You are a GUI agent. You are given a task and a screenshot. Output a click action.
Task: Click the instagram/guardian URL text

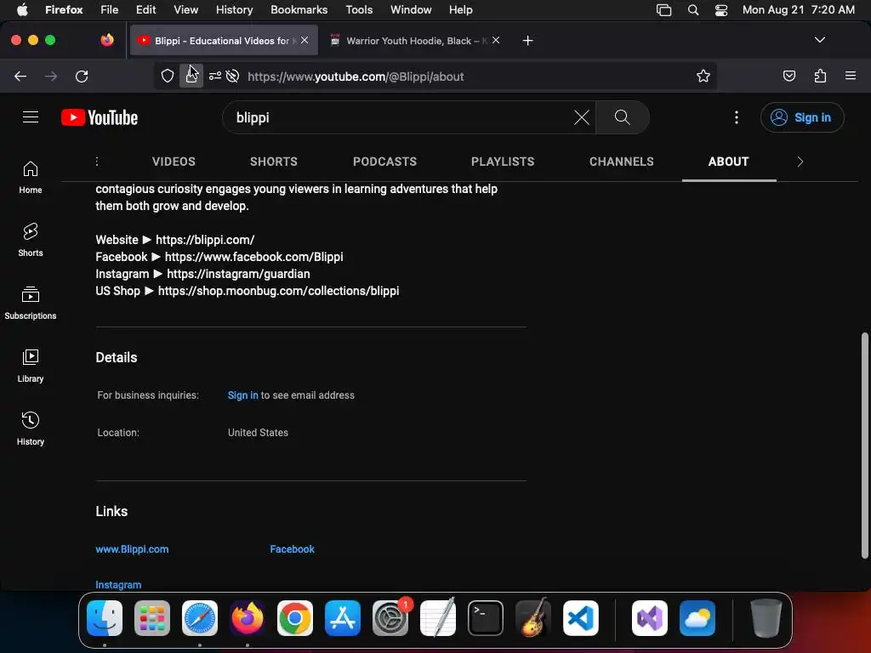238,274
